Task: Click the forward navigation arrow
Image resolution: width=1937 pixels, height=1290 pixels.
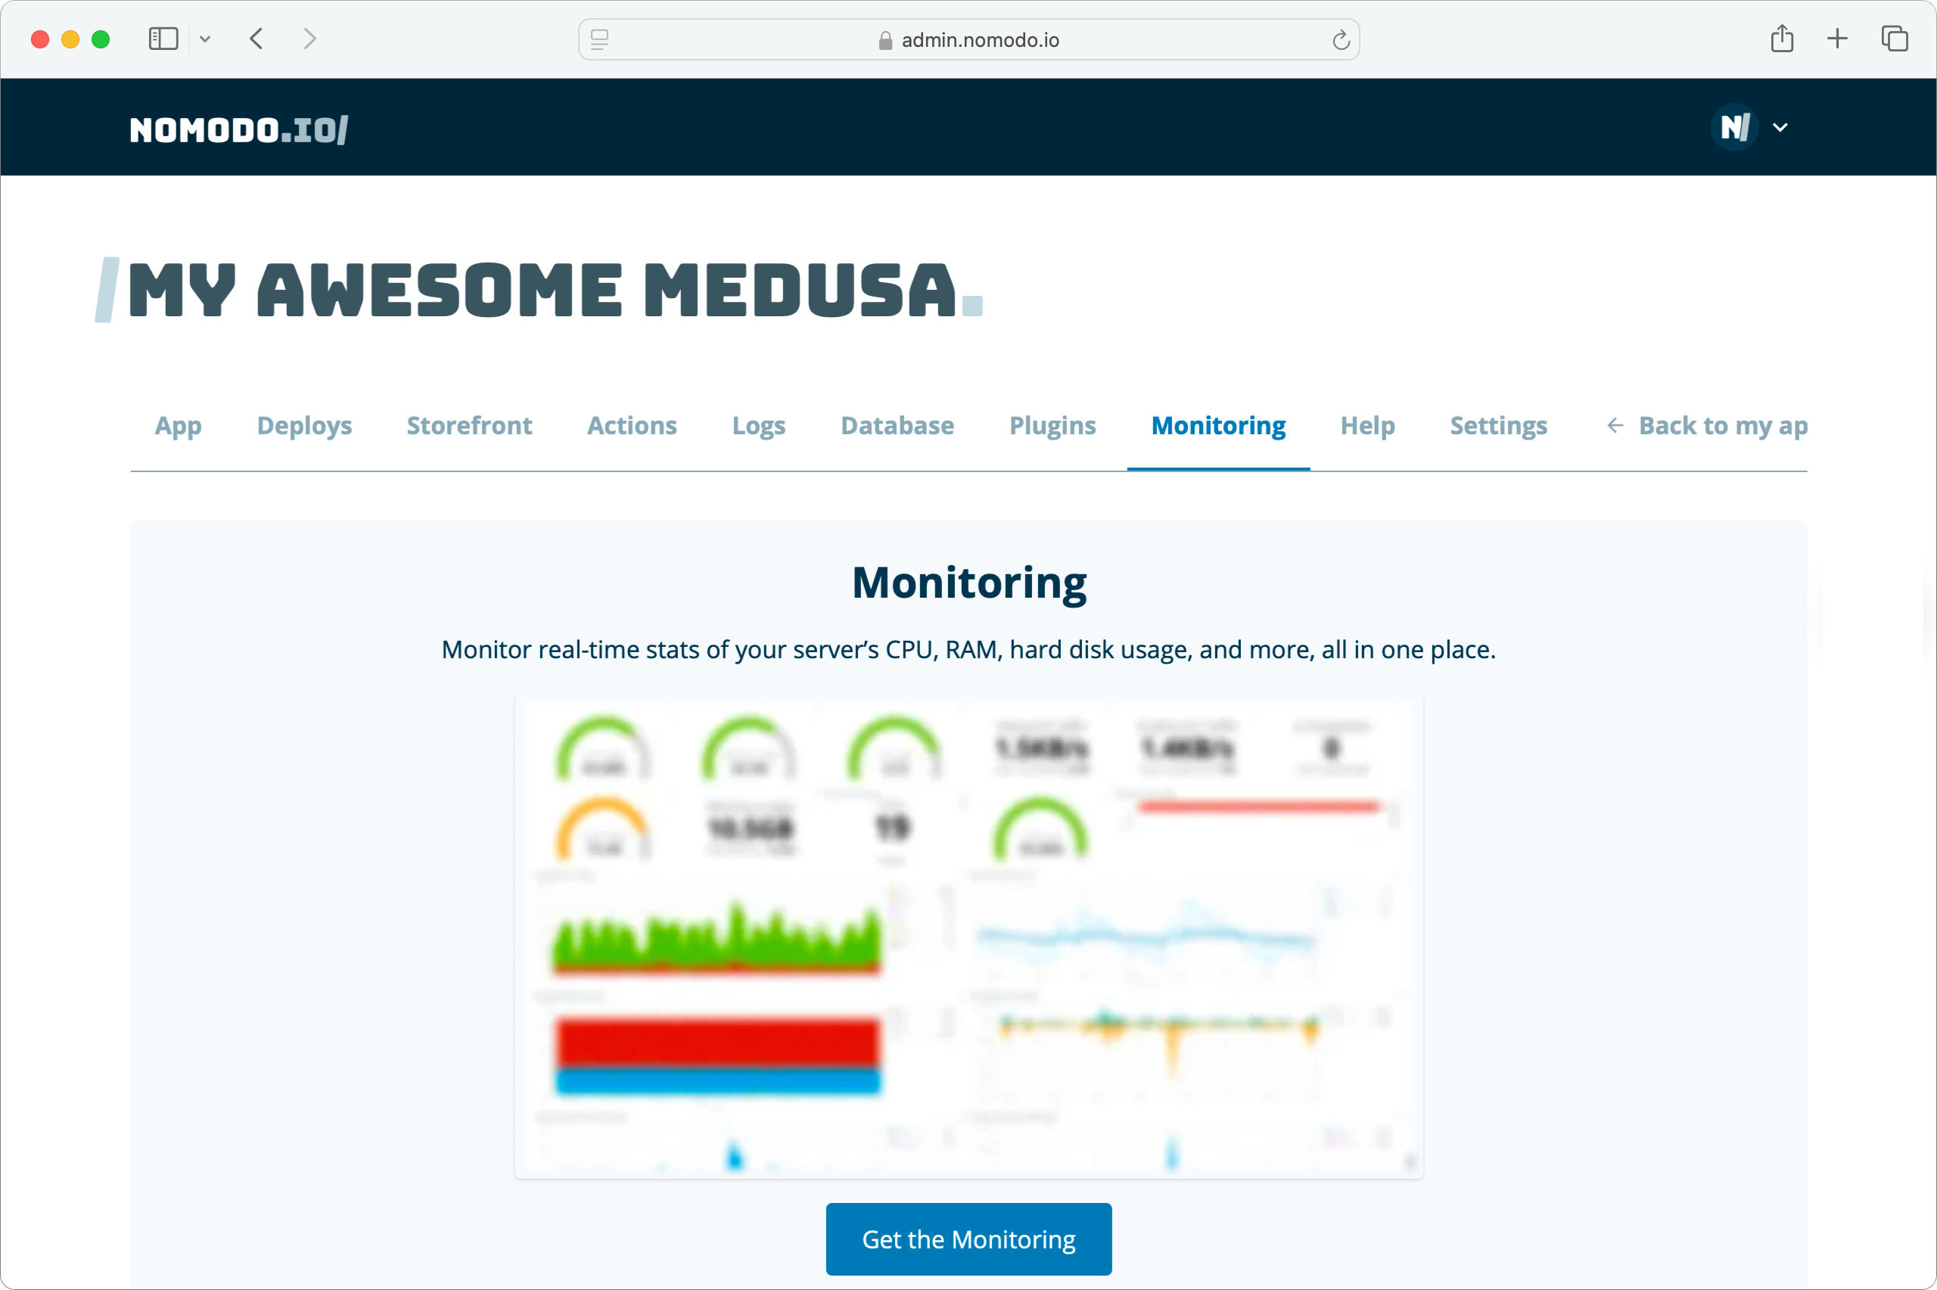Action: [310, 39]
